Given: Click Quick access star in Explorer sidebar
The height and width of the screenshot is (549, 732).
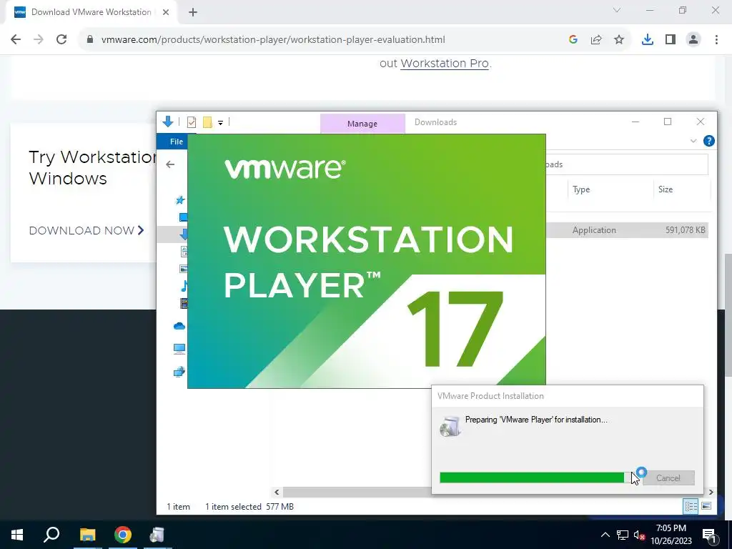Looking at the screenshot, I should pyautogui.click(x=180, y=200).
